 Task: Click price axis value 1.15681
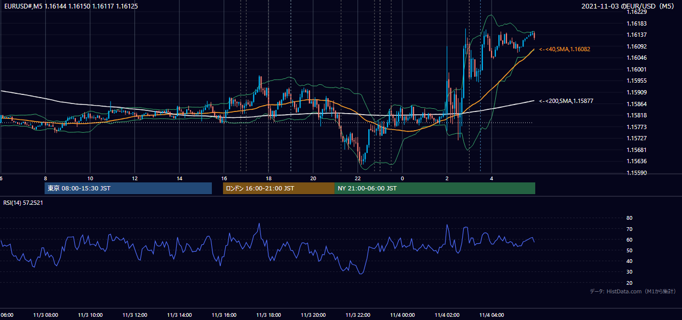click(636, 150)
